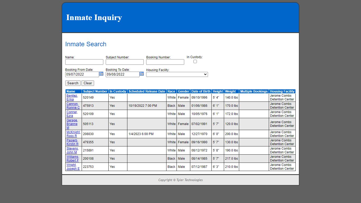
Task: Open the McKnight, Ross R inmate record
Action: pos(73,134)
